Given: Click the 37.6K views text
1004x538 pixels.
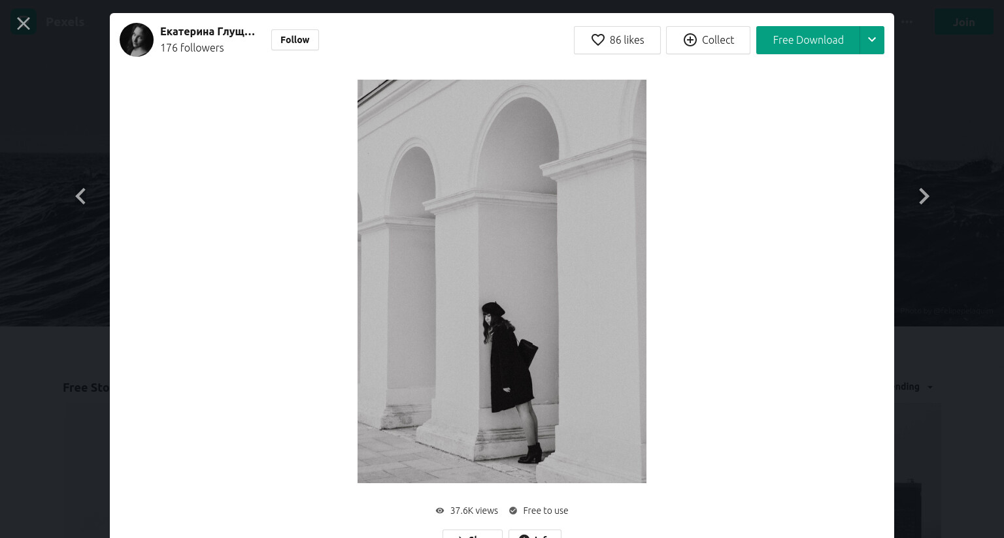Looking at the screenshot, I should point(474,511).
